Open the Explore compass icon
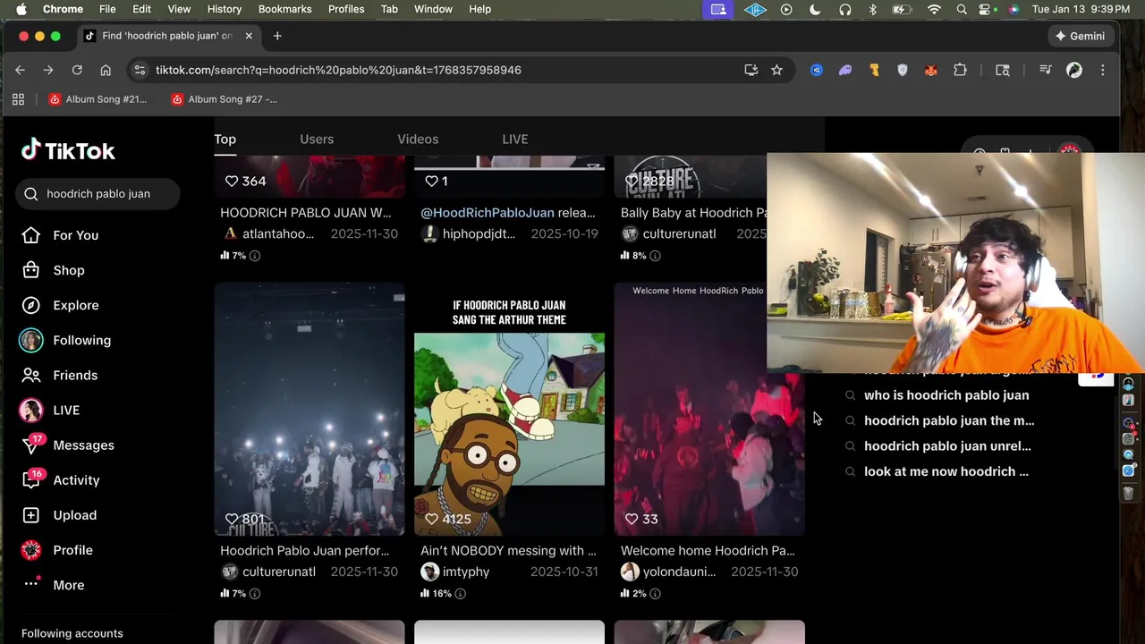This screenshot has height=644, width=1145. [x=31, y=305]
